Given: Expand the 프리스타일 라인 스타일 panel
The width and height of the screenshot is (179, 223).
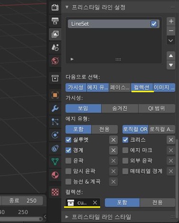Looking at the screenshot, I should (x=67, y=217).
